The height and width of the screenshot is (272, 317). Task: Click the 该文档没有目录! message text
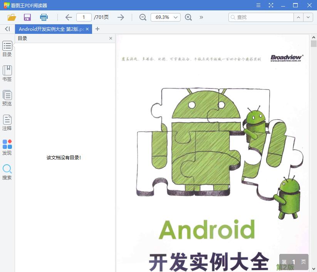(64, 158)
